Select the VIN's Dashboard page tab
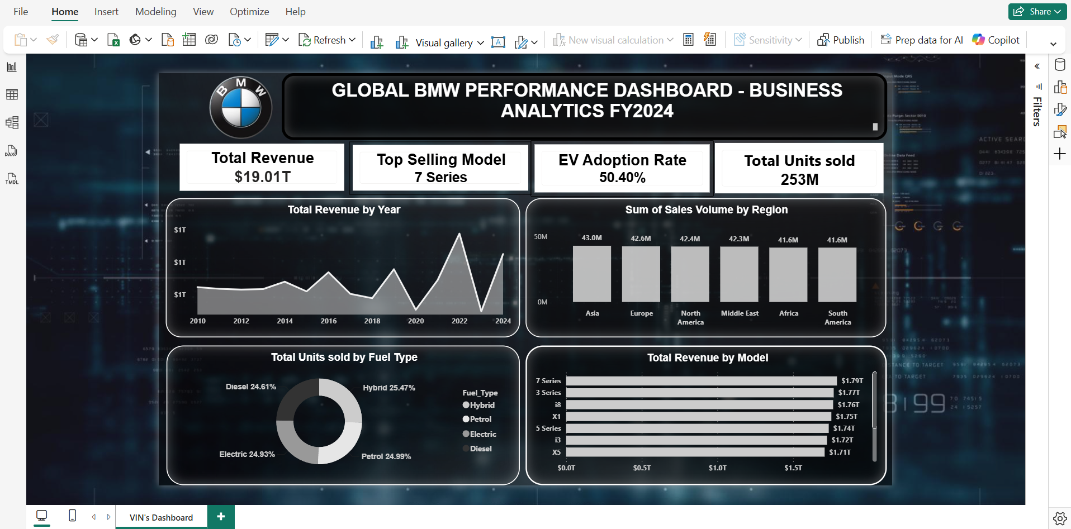The width and height of the screenshot is (1071, 529). [161, 517]
